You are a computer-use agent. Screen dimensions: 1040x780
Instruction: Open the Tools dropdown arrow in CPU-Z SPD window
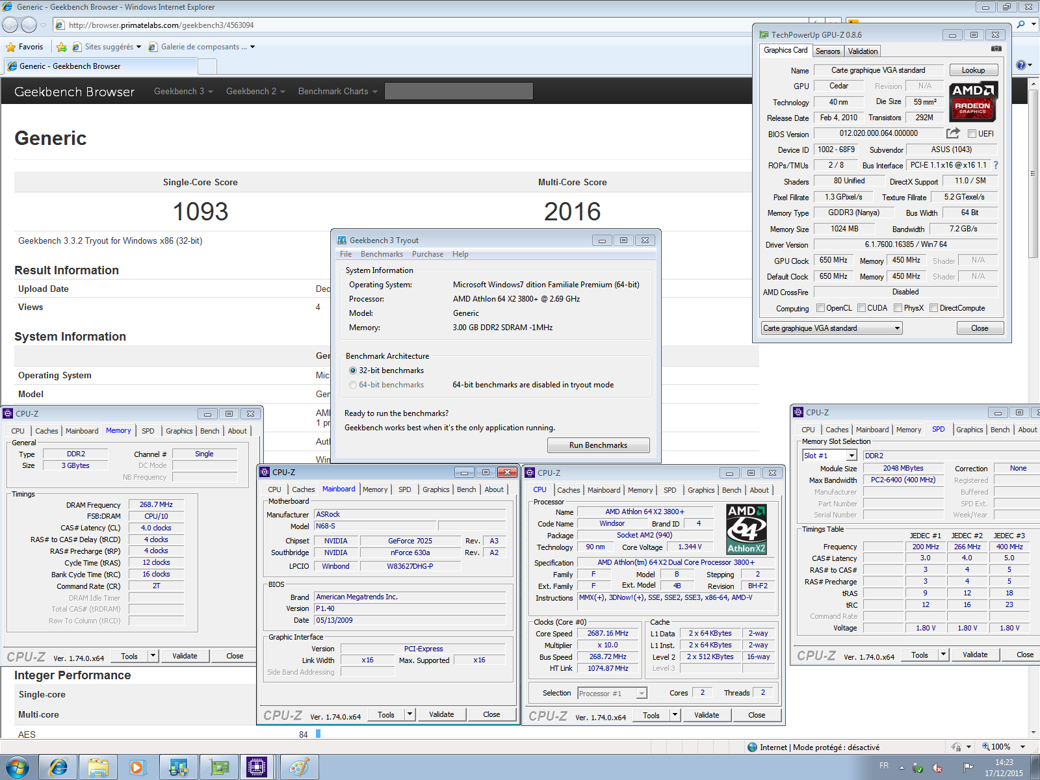pyautogui.click(x=944, y=655)
